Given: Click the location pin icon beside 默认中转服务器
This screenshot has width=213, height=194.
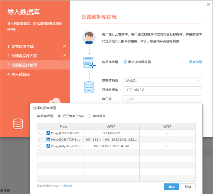Looking at the screenshot, I should point(125,62).
